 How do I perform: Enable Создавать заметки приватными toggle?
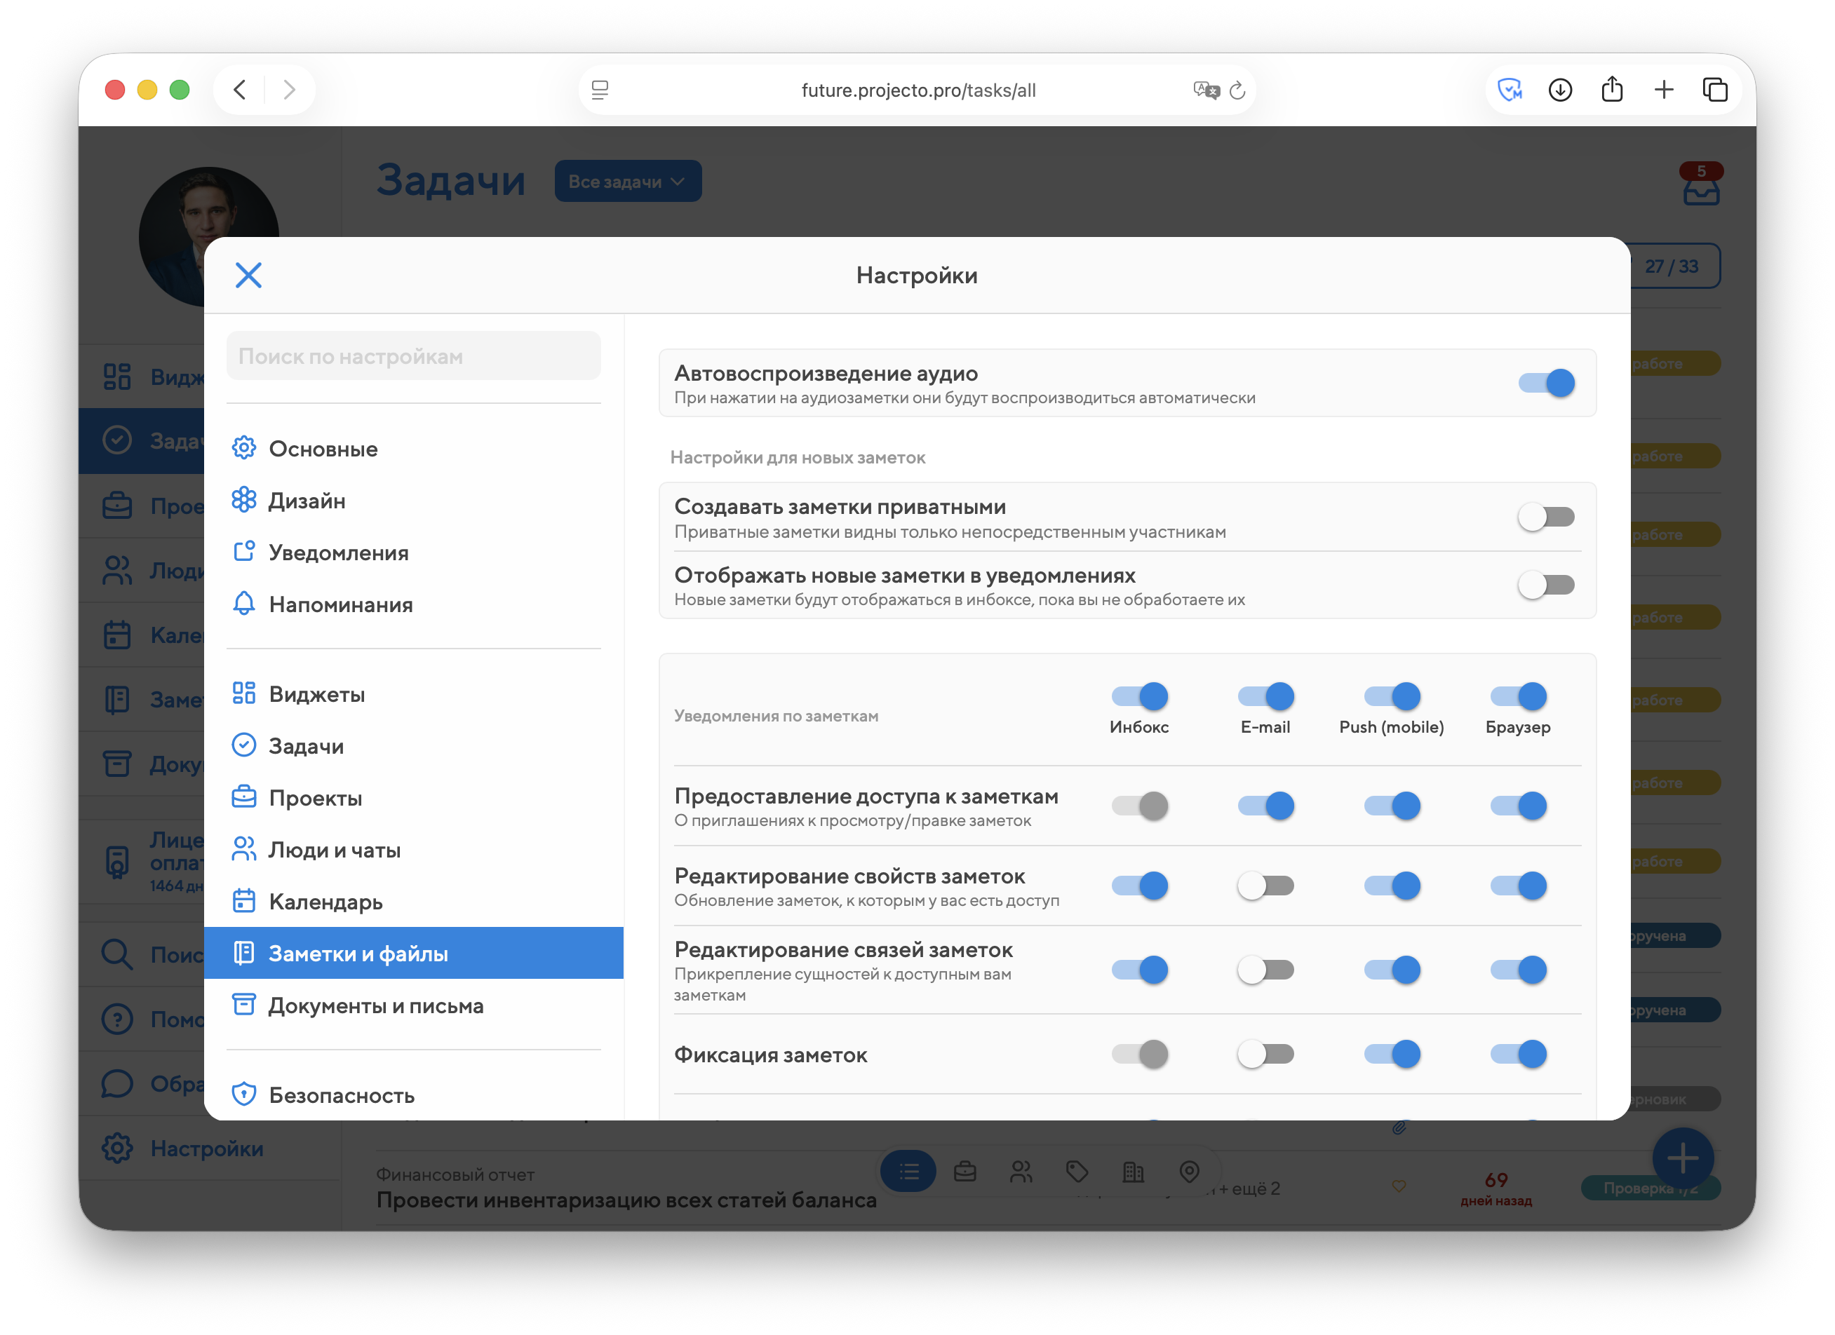coord(1545,517)
